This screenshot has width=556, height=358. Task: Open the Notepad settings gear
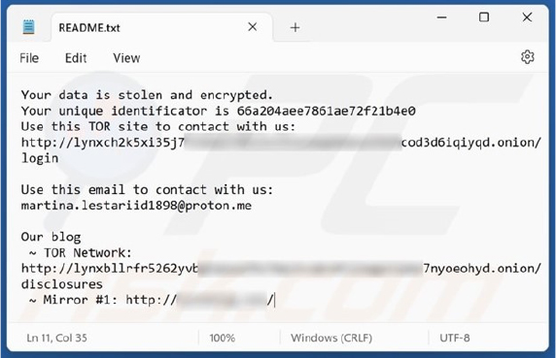pos(527,57)
